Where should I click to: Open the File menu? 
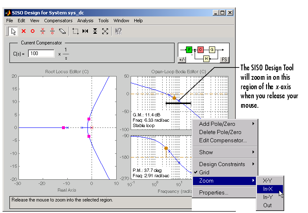point(9,21)
